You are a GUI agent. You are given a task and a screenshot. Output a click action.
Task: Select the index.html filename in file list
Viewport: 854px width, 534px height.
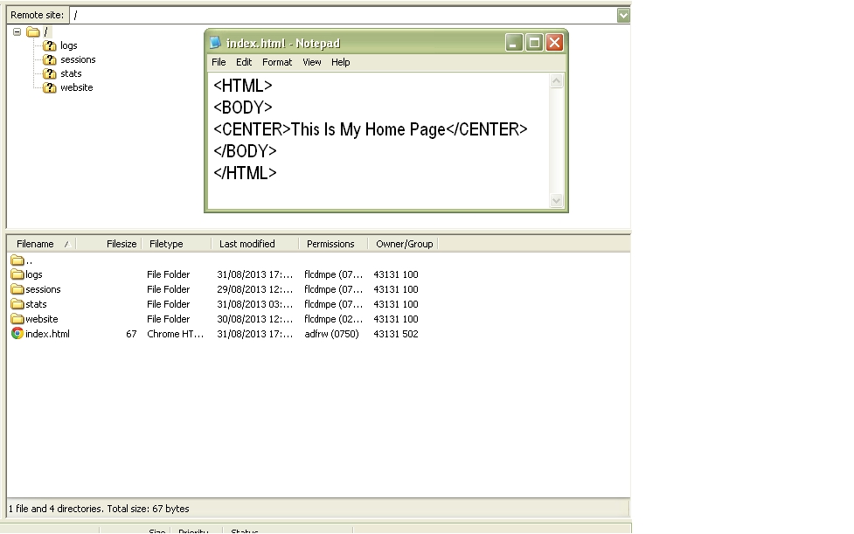[x=47, y=334]
